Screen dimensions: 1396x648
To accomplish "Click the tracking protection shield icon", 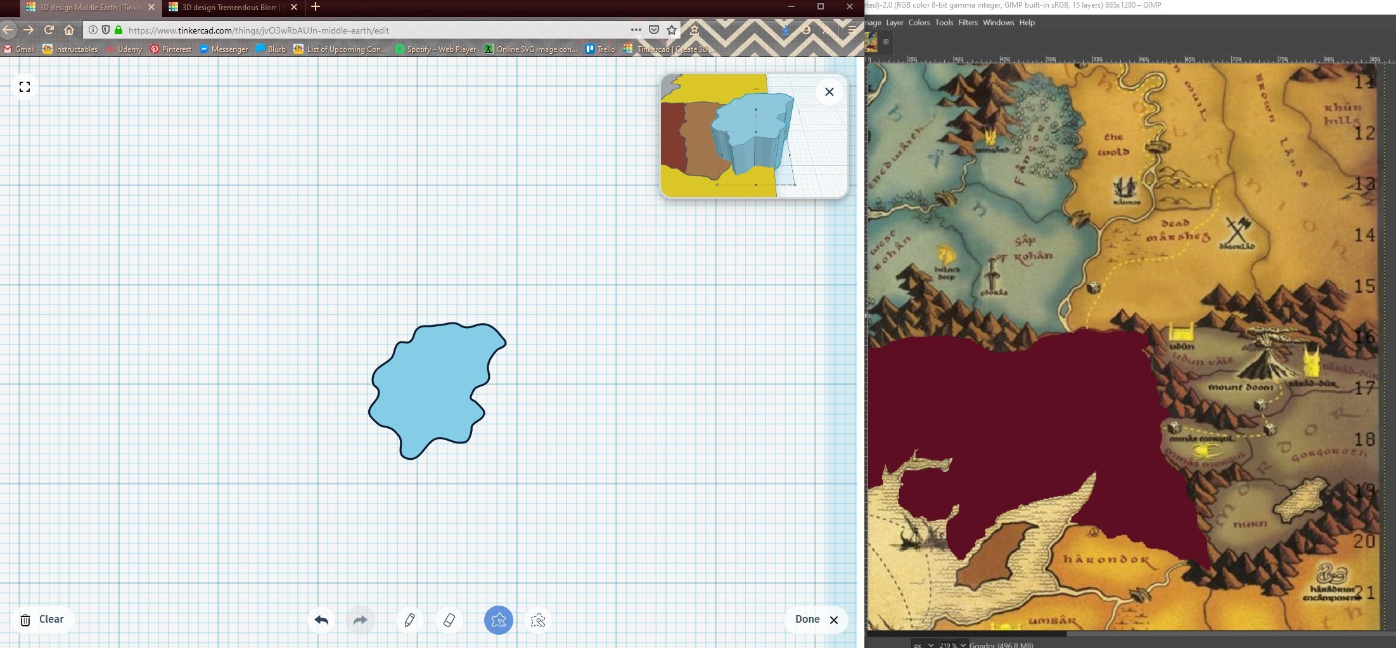I will pyautogui.click(x=105, y=30).
